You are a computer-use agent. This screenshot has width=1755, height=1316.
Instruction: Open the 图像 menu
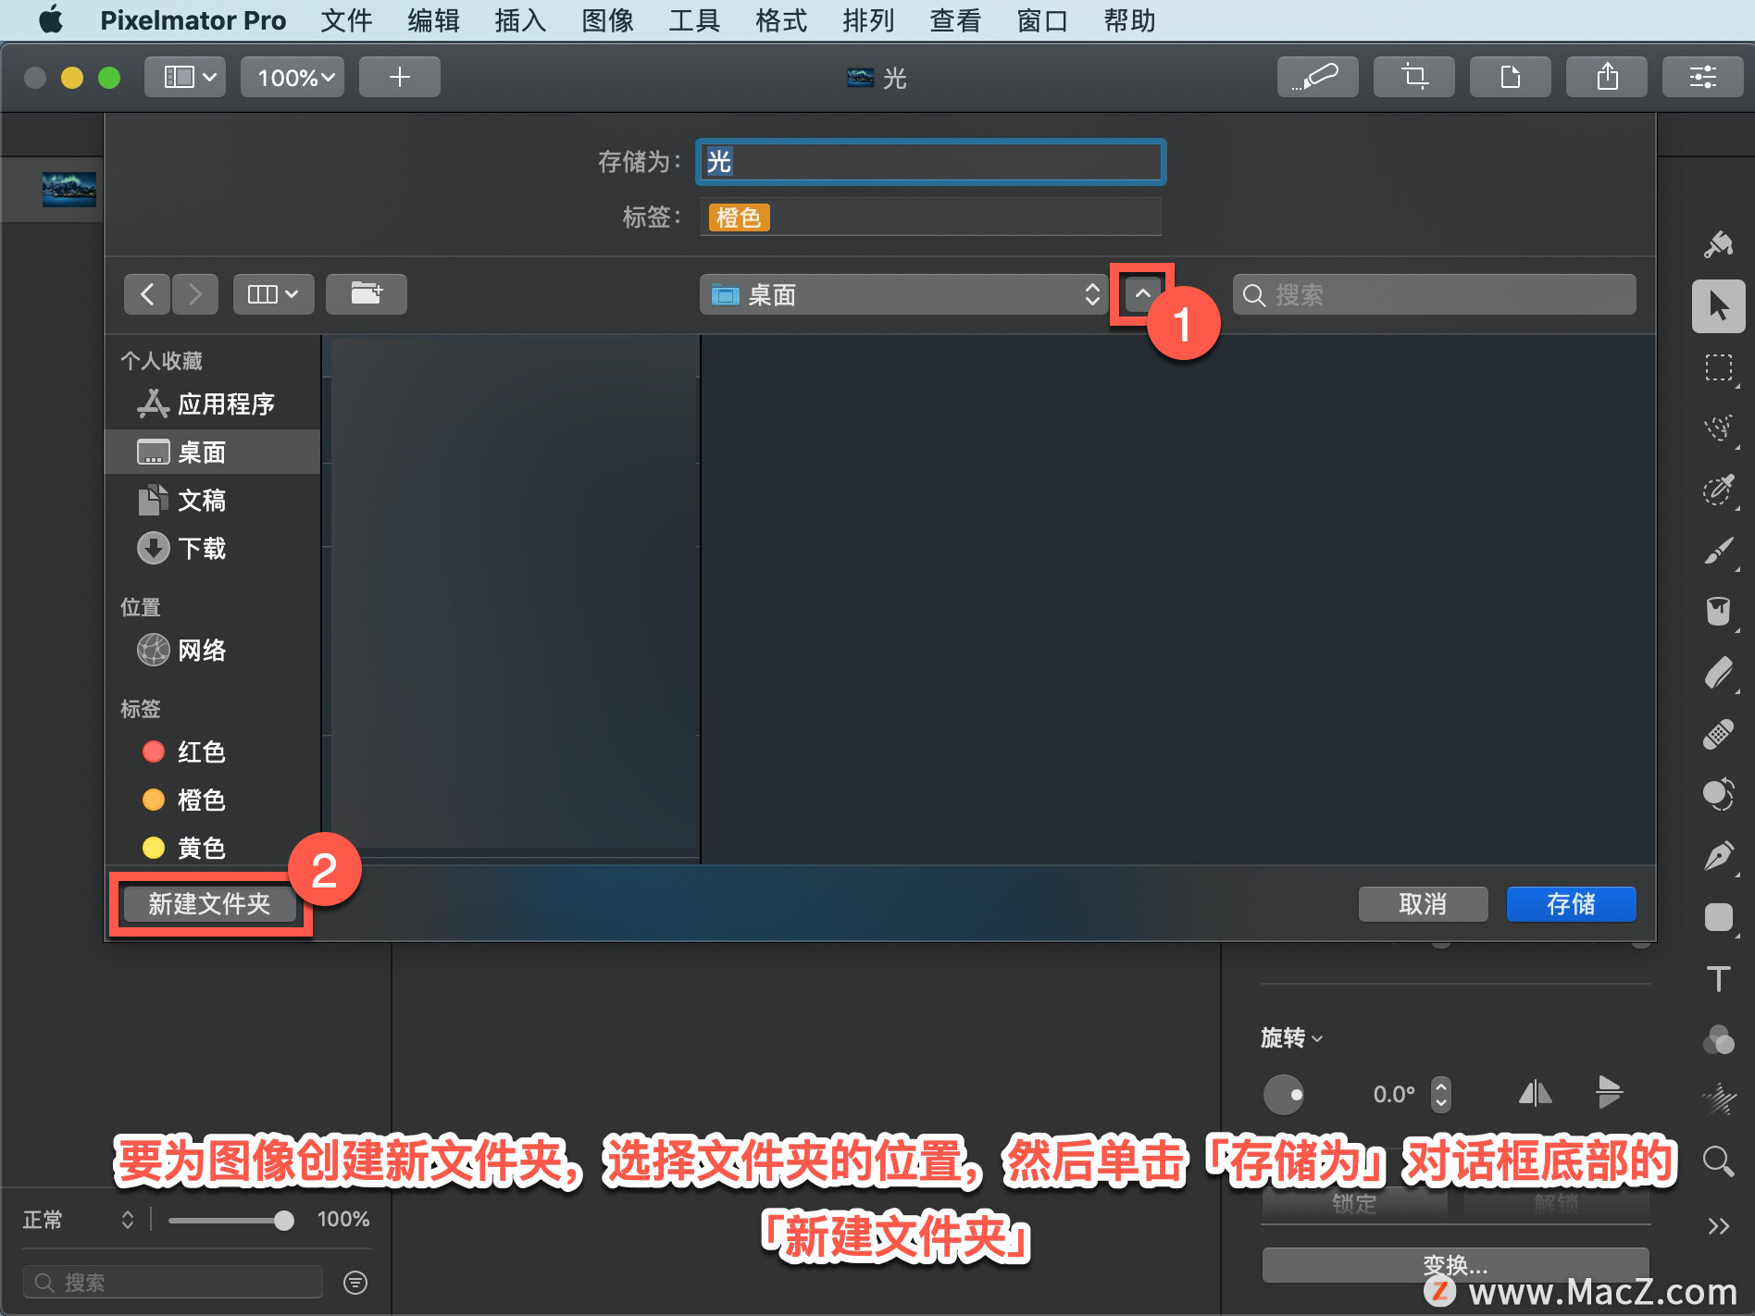(607, 20)
